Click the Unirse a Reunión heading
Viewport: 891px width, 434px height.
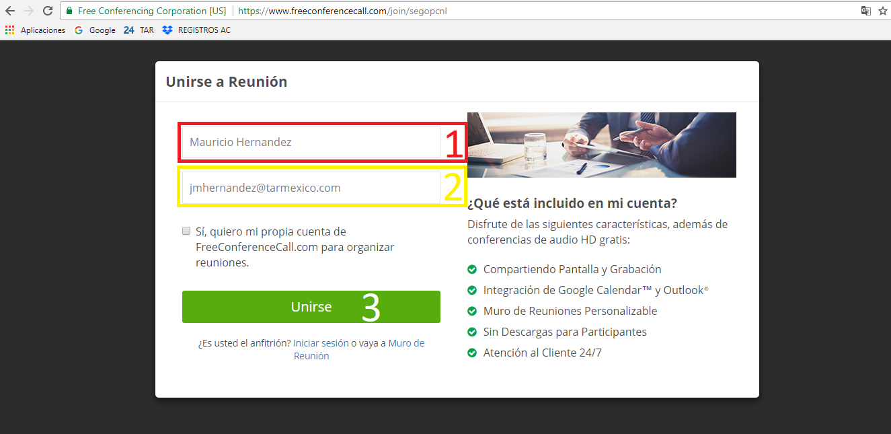coord(227,82)
